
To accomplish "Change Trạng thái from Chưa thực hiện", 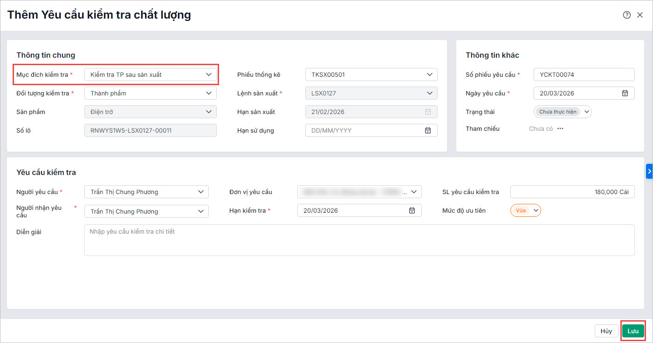I will click(563, 112).
